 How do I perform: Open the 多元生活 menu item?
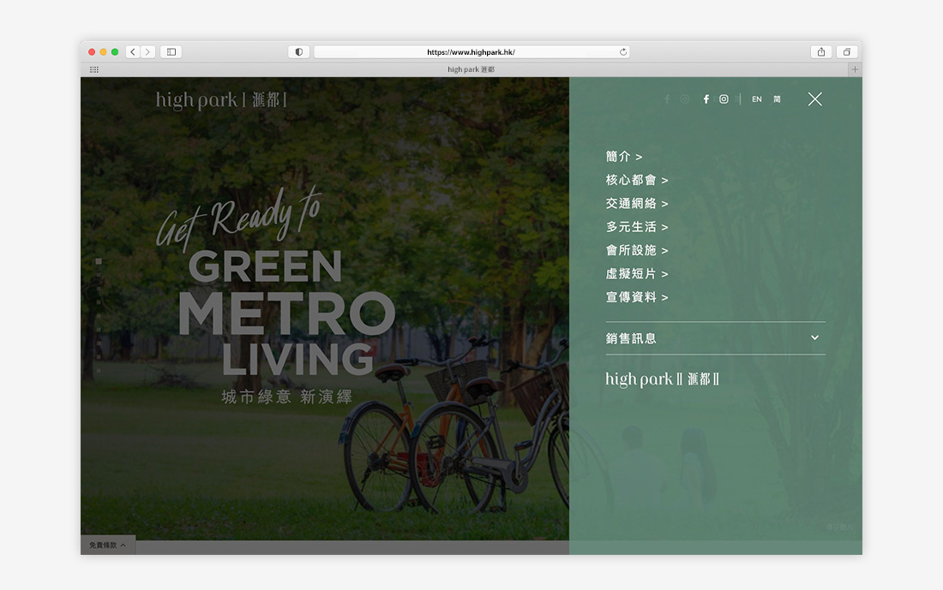coord(637,227)
